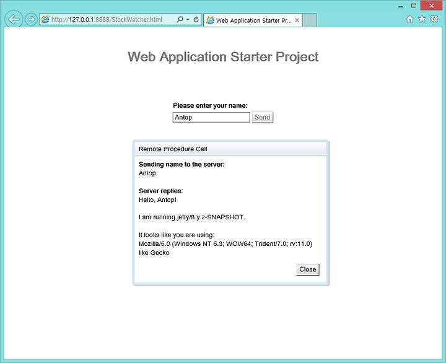This screenshot has width=446, height=363.
Task: Refresh the page with the reload icon
Action: [x=196, y=19]
